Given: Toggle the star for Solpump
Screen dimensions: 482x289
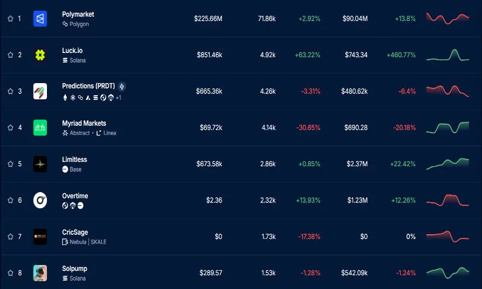Looking at the screenshot, I should pyautogui.click(x=10, y=273).
